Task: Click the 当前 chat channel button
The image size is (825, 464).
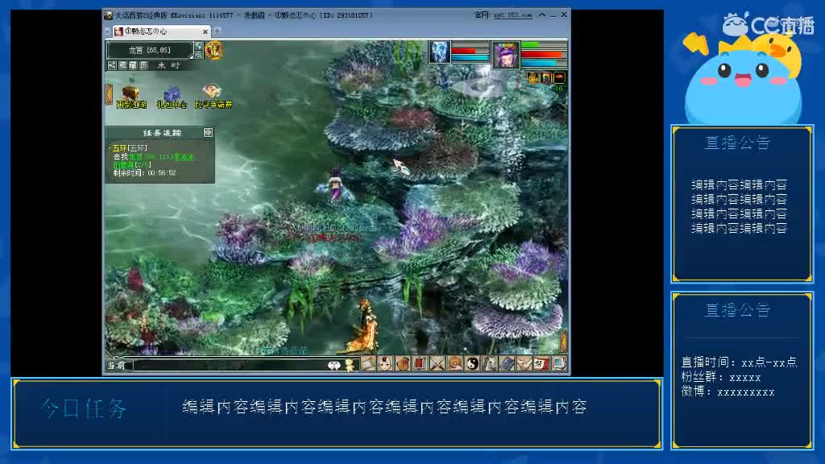Action: point(117,365)
